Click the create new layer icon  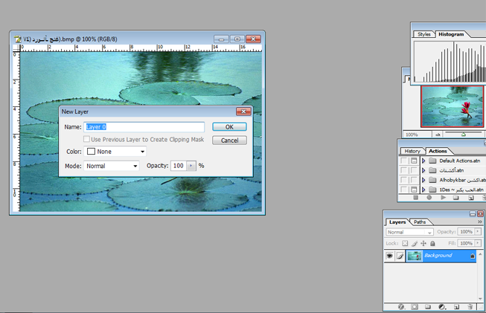[x=456, y=306]
